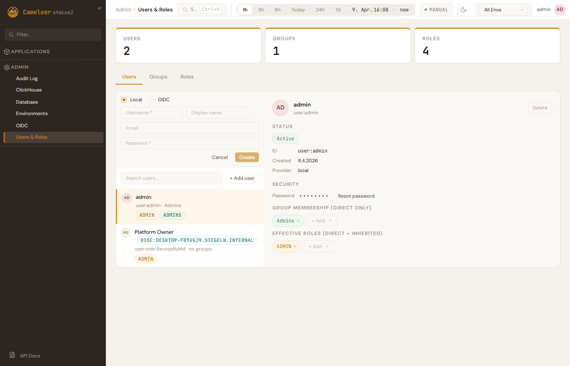Click the API Docs document icon
The image size is (570, 366).
coord(12,355)
